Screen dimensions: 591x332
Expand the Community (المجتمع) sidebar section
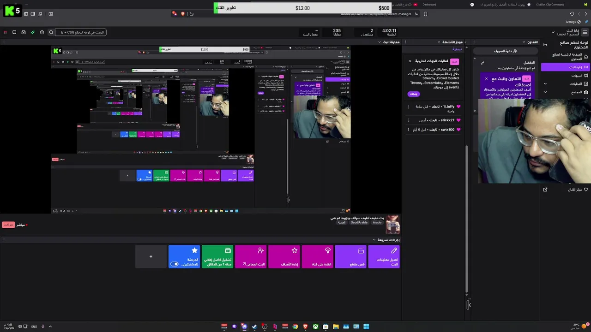tap(545, 92)
